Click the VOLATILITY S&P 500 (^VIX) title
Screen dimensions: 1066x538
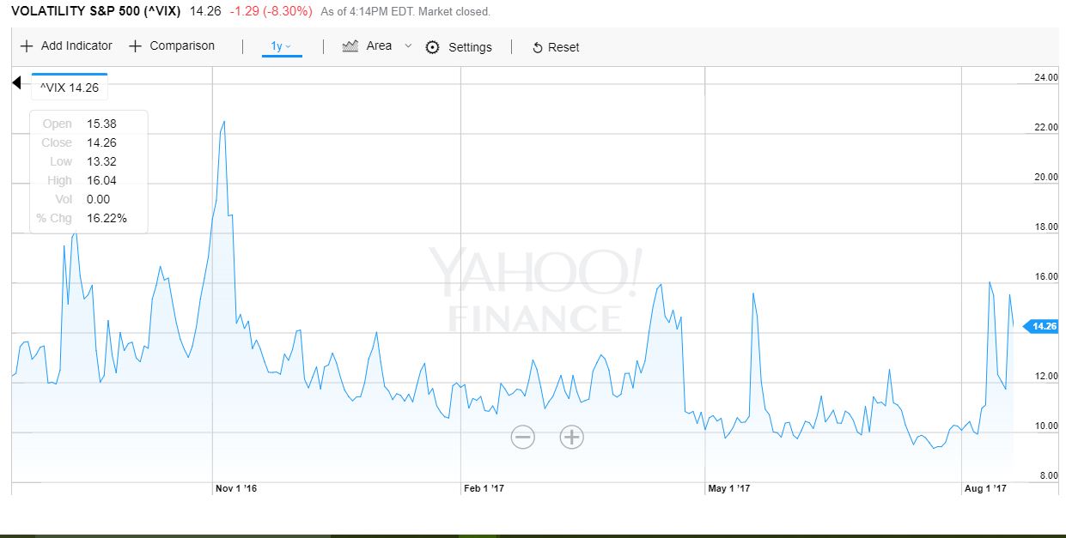point(96,11)
